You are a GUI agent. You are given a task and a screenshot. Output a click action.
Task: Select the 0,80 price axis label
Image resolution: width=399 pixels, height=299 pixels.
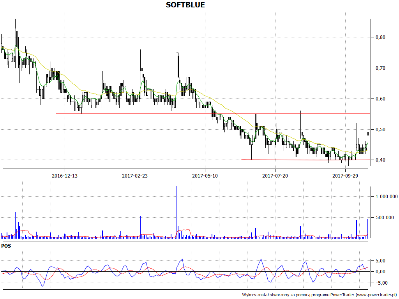coord(380,37)
